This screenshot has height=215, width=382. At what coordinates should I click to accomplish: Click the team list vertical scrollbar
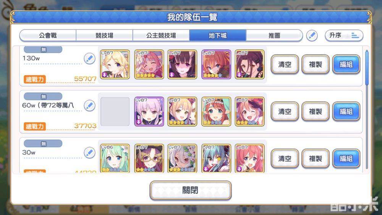[367, 109]
